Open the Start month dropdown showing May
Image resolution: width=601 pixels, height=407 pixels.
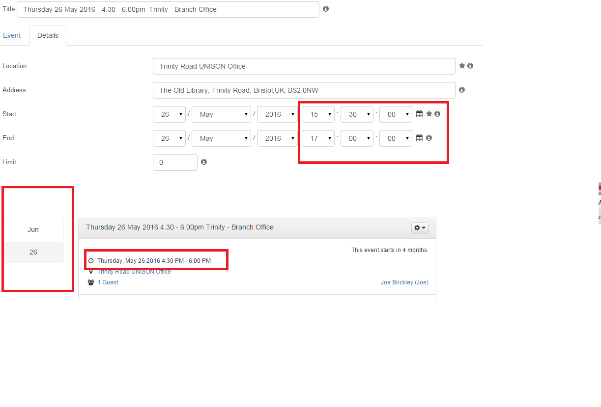221,114
